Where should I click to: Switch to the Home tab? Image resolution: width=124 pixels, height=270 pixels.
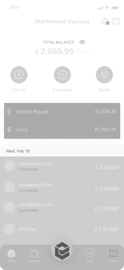pyautogui.click(x=11, y=256)
